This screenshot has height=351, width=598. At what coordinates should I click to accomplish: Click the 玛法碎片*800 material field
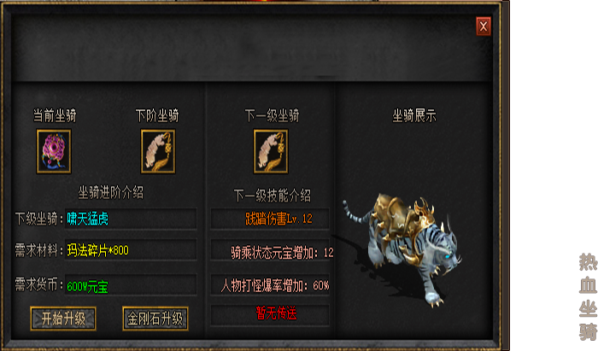(x=131, y=250)
